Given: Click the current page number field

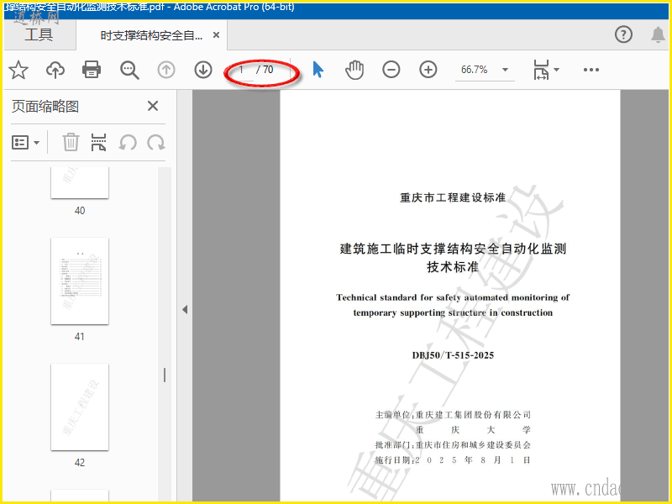Looking at the screenshot, I should [243, 70].
